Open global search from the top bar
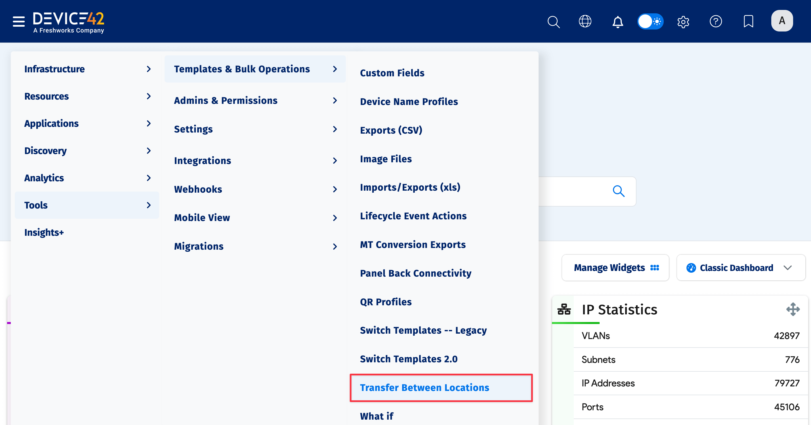 554,22
